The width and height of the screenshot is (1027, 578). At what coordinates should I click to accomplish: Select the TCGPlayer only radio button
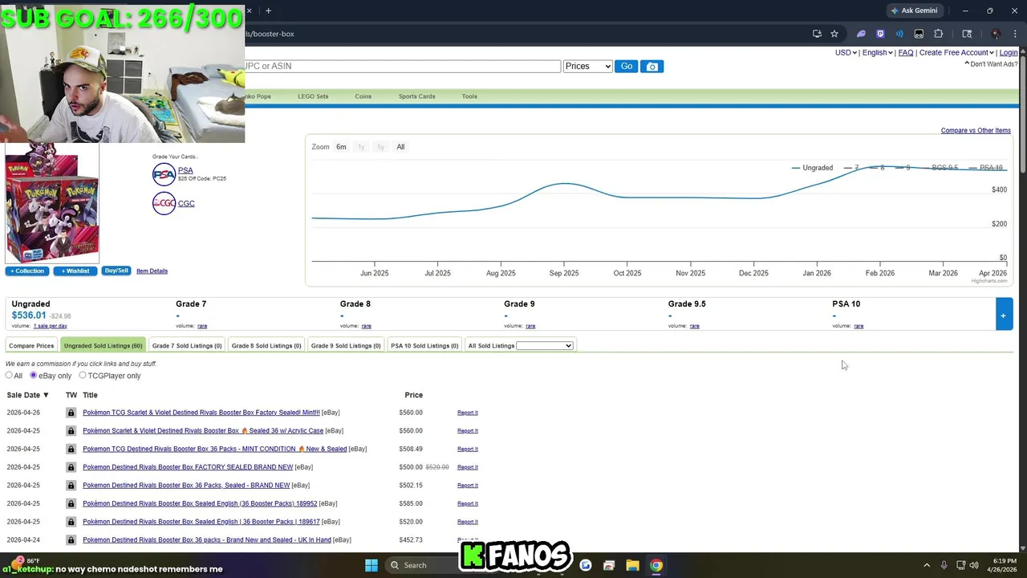82,376
